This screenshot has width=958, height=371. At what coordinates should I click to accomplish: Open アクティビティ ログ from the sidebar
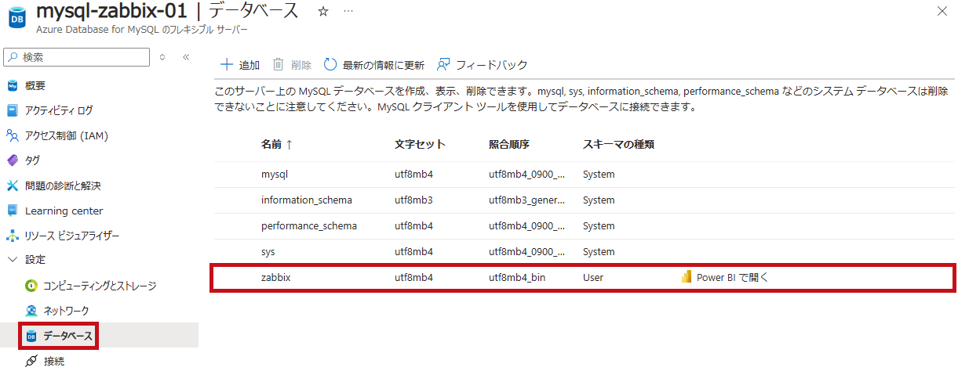(59, 110)
